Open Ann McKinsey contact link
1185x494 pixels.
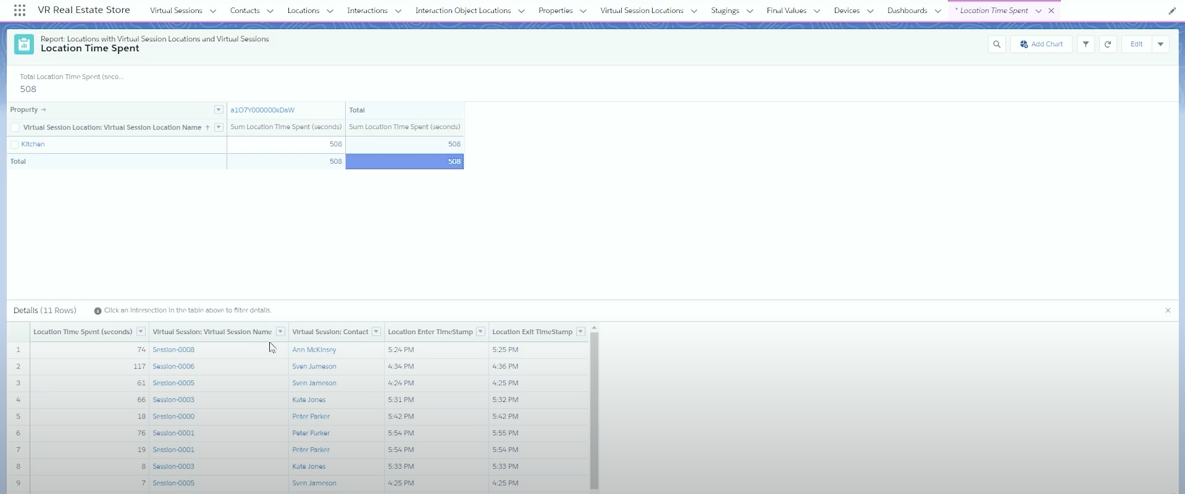314,350
